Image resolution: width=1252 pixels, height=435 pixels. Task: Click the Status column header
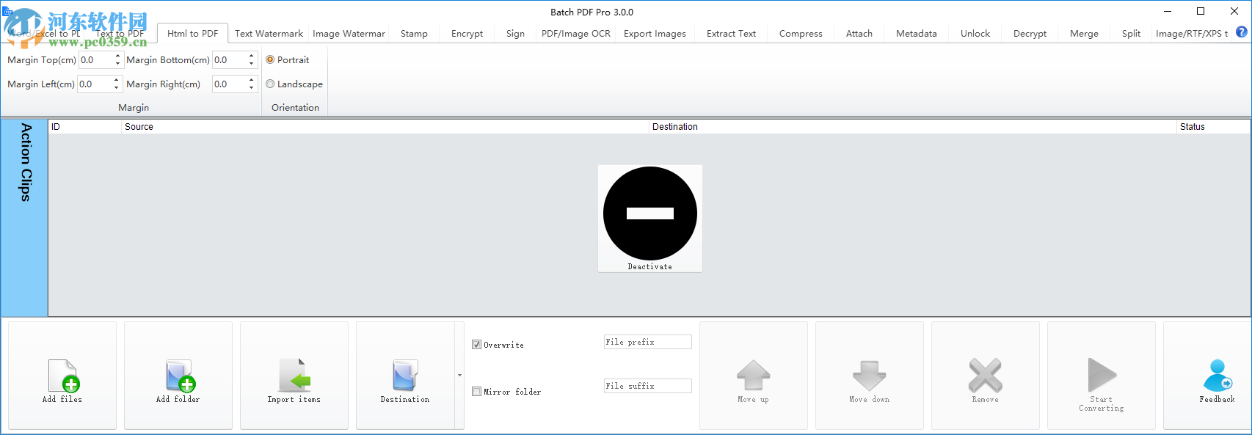coord(1213,127)
